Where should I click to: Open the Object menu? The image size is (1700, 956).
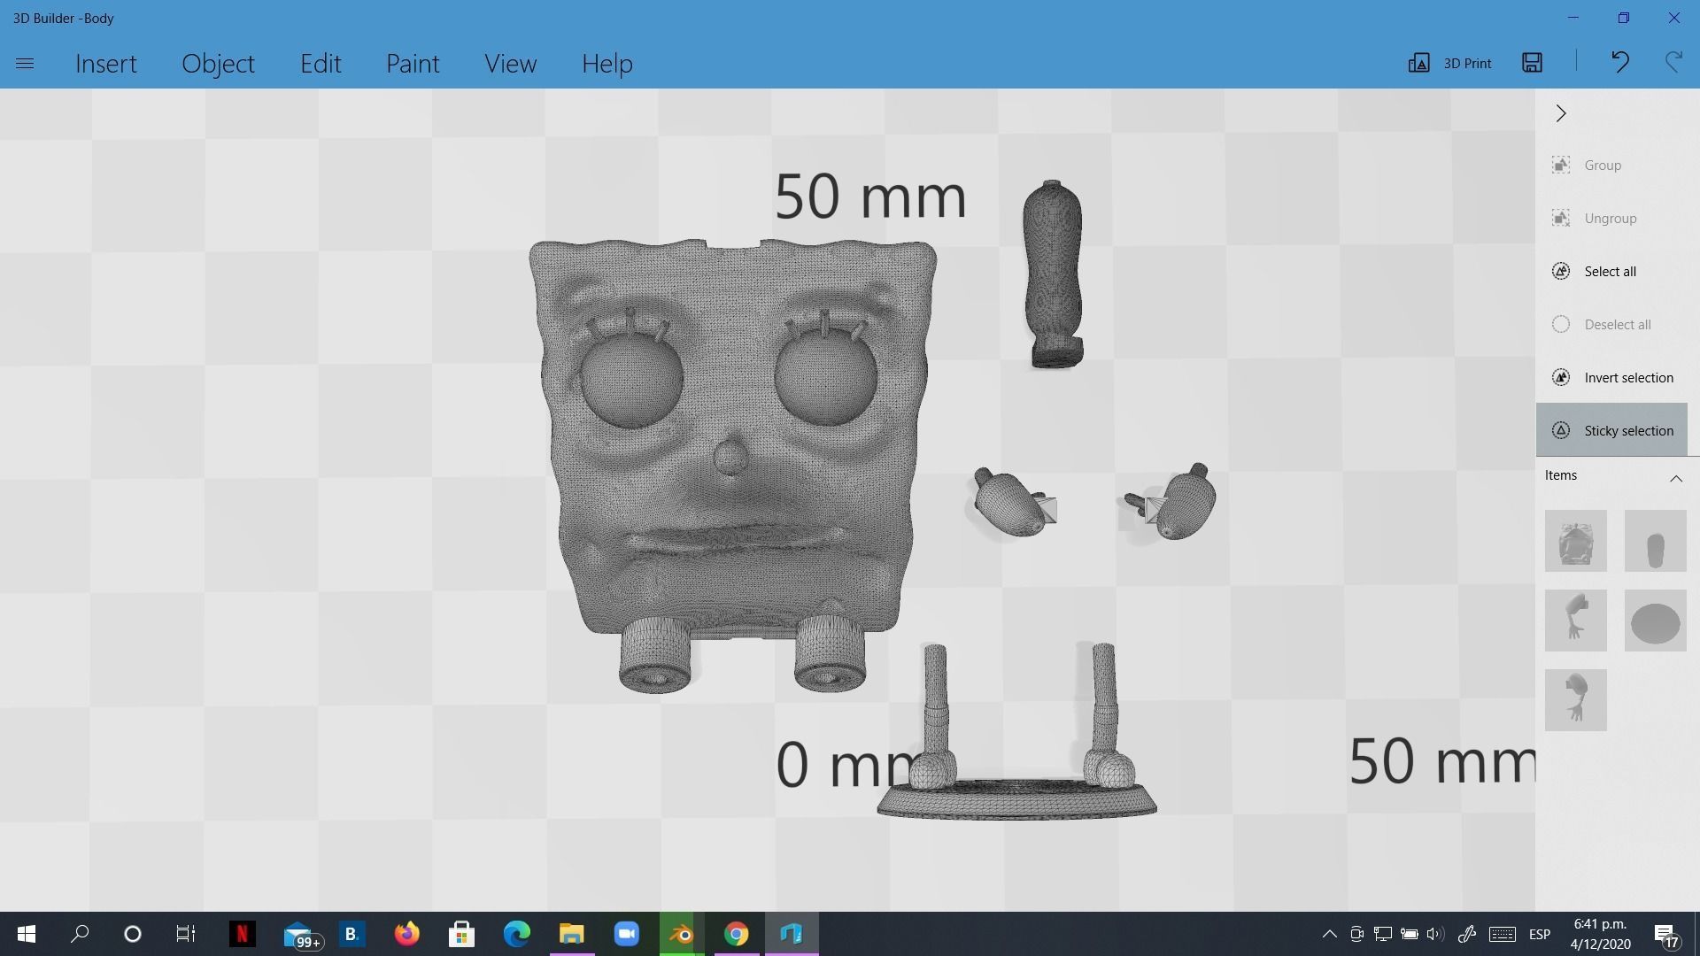pyautogui.click(x=218, y=64)
